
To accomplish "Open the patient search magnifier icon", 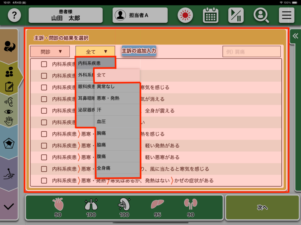I will point(261,15).
